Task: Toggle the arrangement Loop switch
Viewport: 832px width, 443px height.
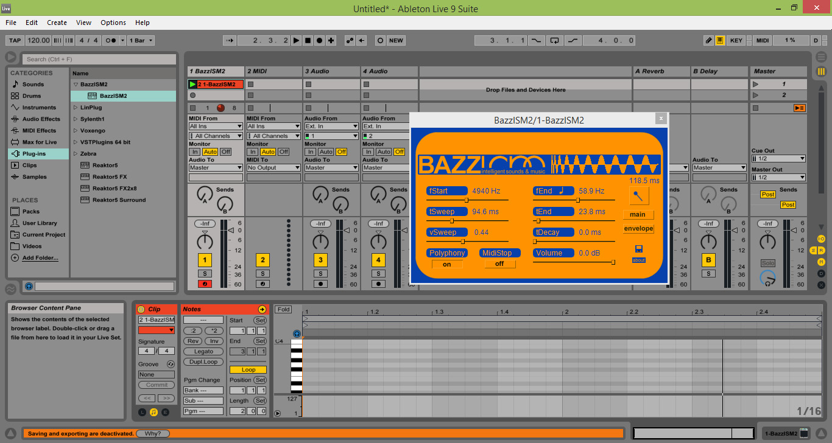Action: 554,40
